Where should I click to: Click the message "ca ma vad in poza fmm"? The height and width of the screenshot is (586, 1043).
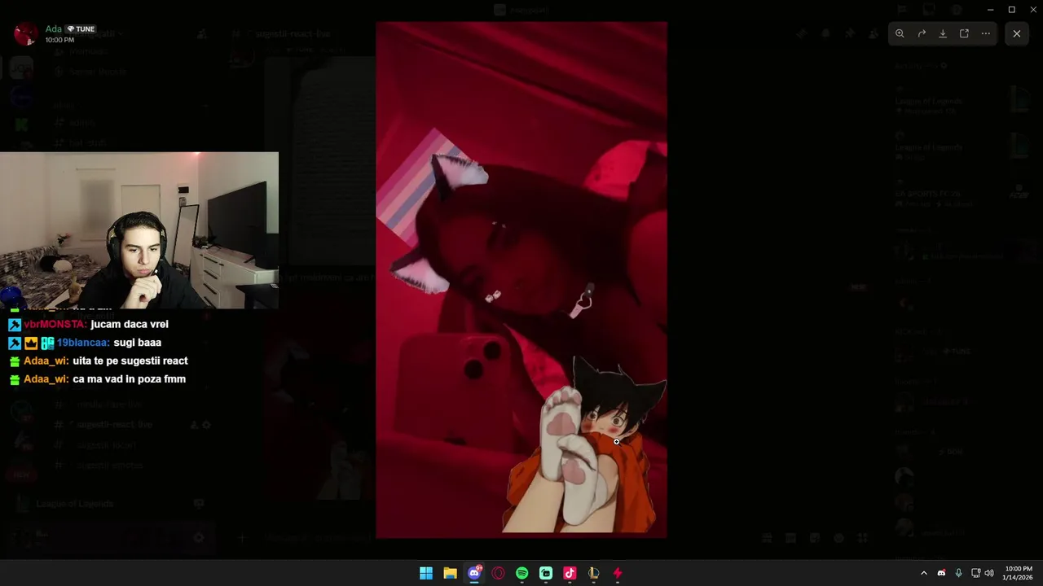(x=129, y=379)
